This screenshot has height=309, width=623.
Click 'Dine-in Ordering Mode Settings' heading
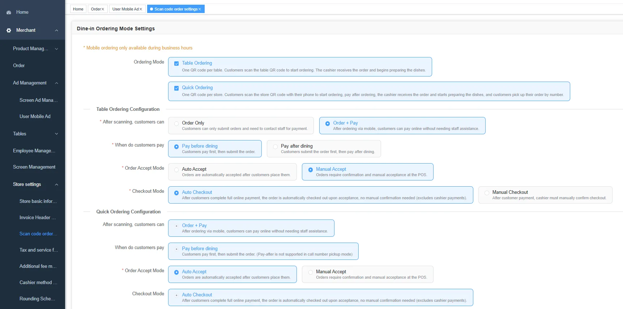pyautogui.click(x=116, y=29)
